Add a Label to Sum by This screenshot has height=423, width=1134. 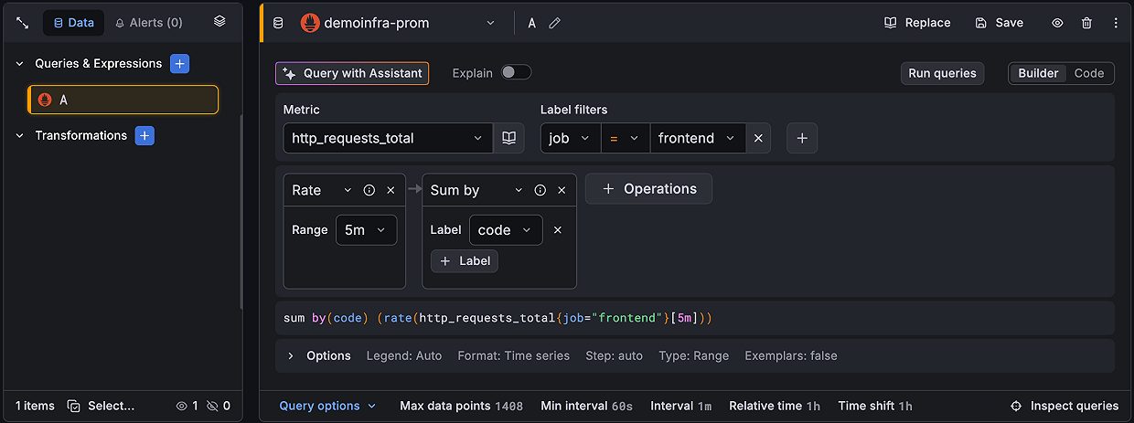(x=465, y=261)
